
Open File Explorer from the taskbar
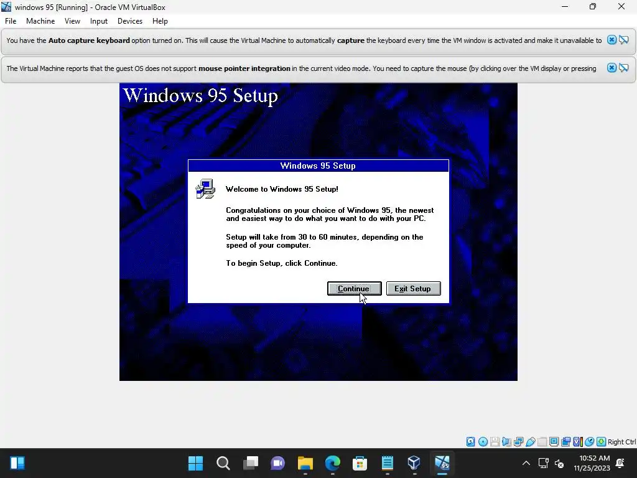point(305,463)
